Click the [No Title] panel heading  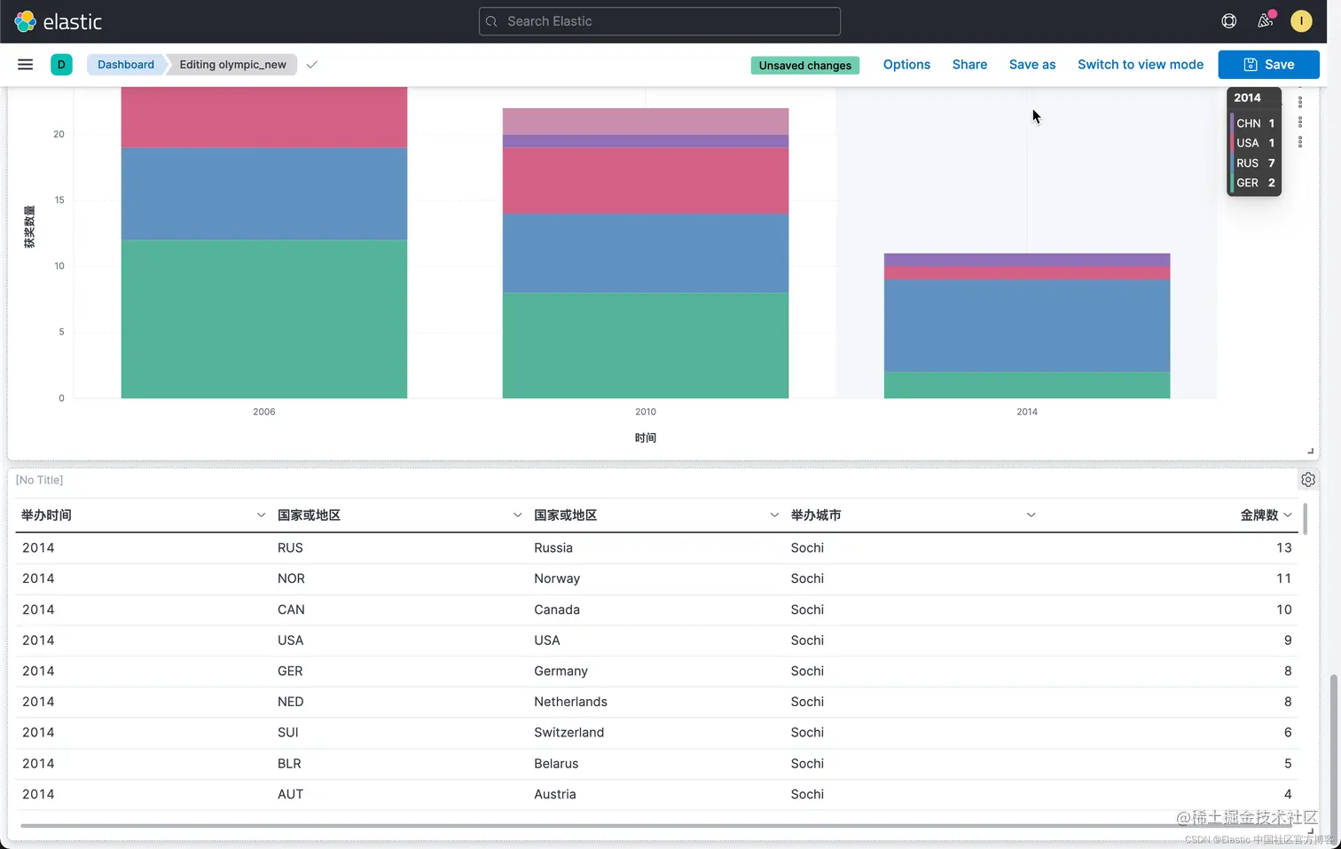point(40,480)
